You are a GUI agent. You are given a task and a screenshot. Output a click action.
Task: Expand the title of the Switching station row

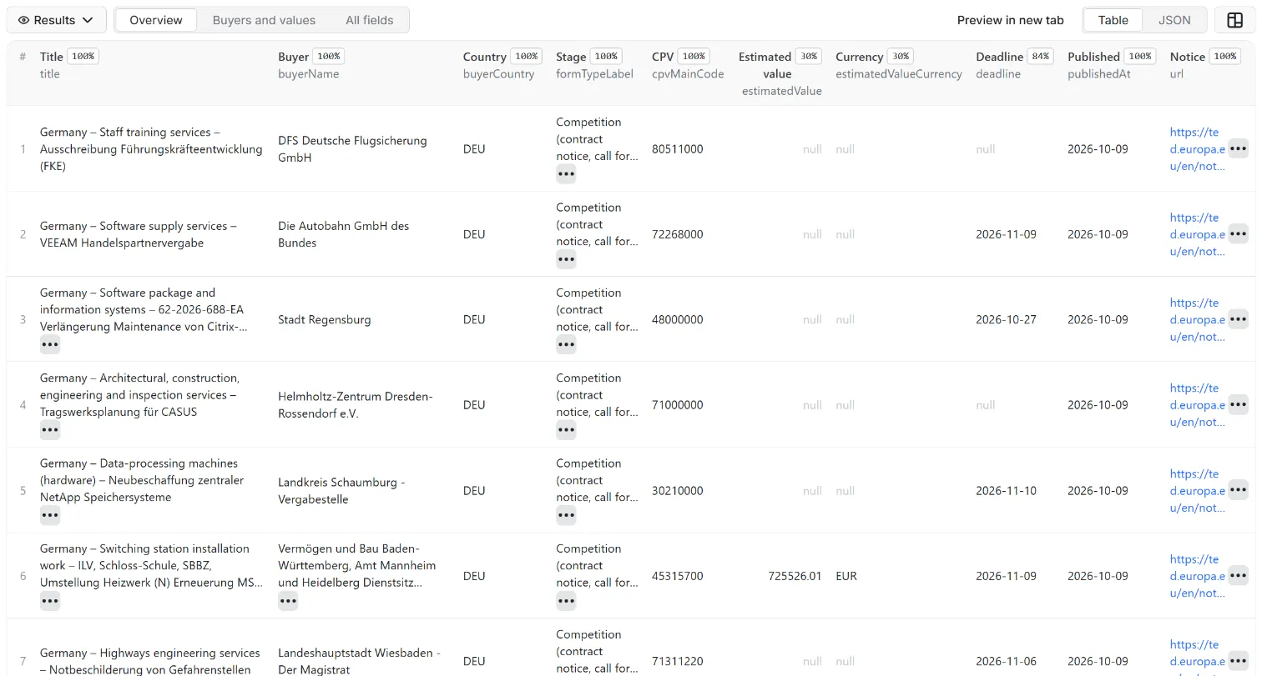[50, 600]
